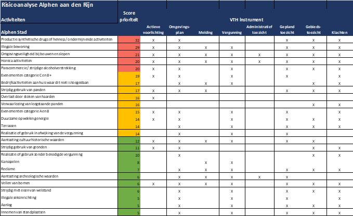Click the 'Gebiedstoezicht' column header

[313, 29]
